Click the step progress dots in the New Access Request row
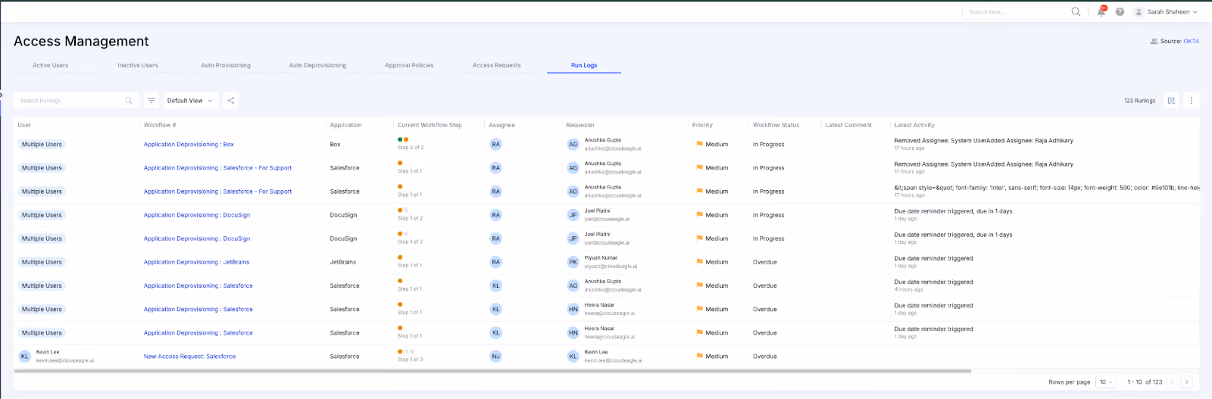 406,351
